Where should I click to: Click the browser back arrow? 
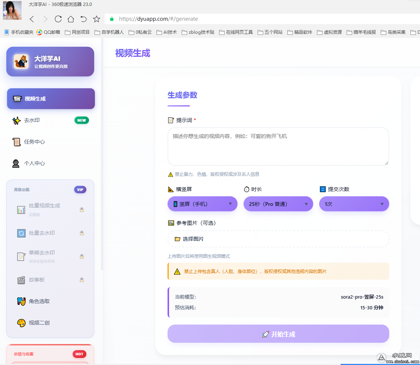pos(32,19)
